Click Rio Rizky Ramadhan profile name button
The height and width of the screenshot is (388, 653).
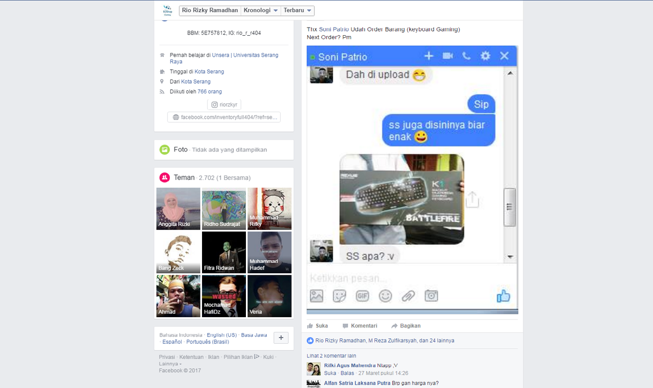tap(210, 10)
